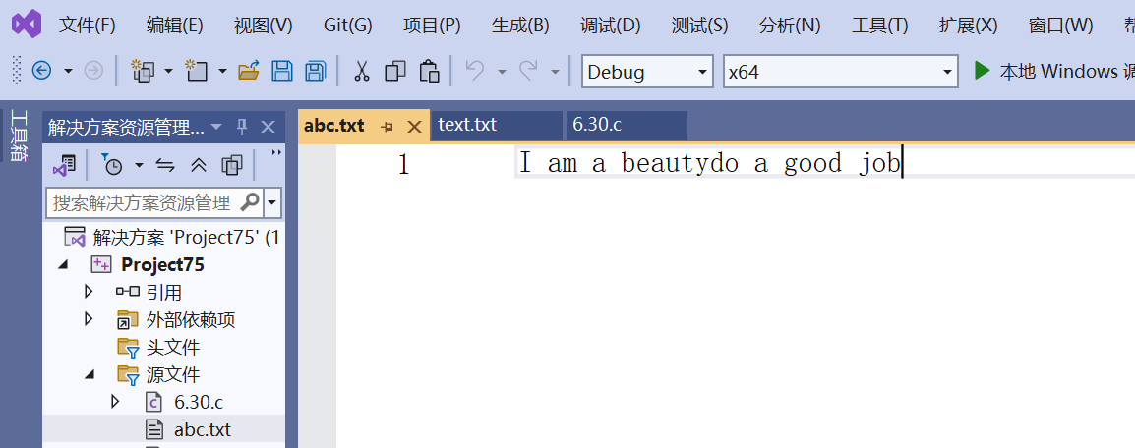The height and width of the screenshot is (448, 1135).
Task: Click the open file folder icon
Action: (x=249, y=71)
